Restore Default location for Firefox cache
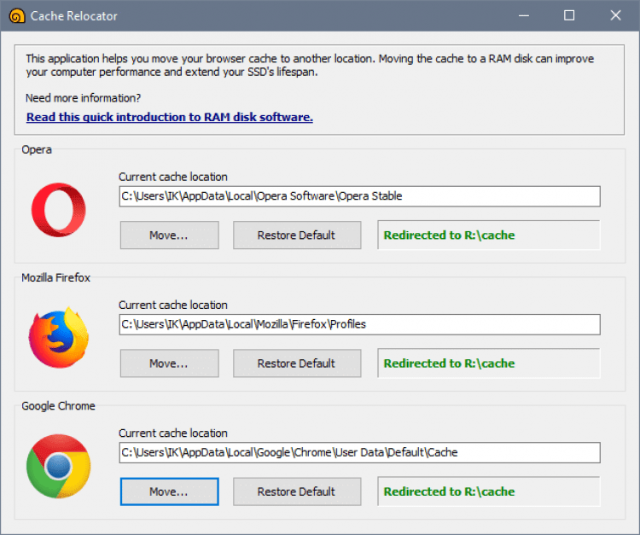 pyautogui.click(x=296, y=363)
